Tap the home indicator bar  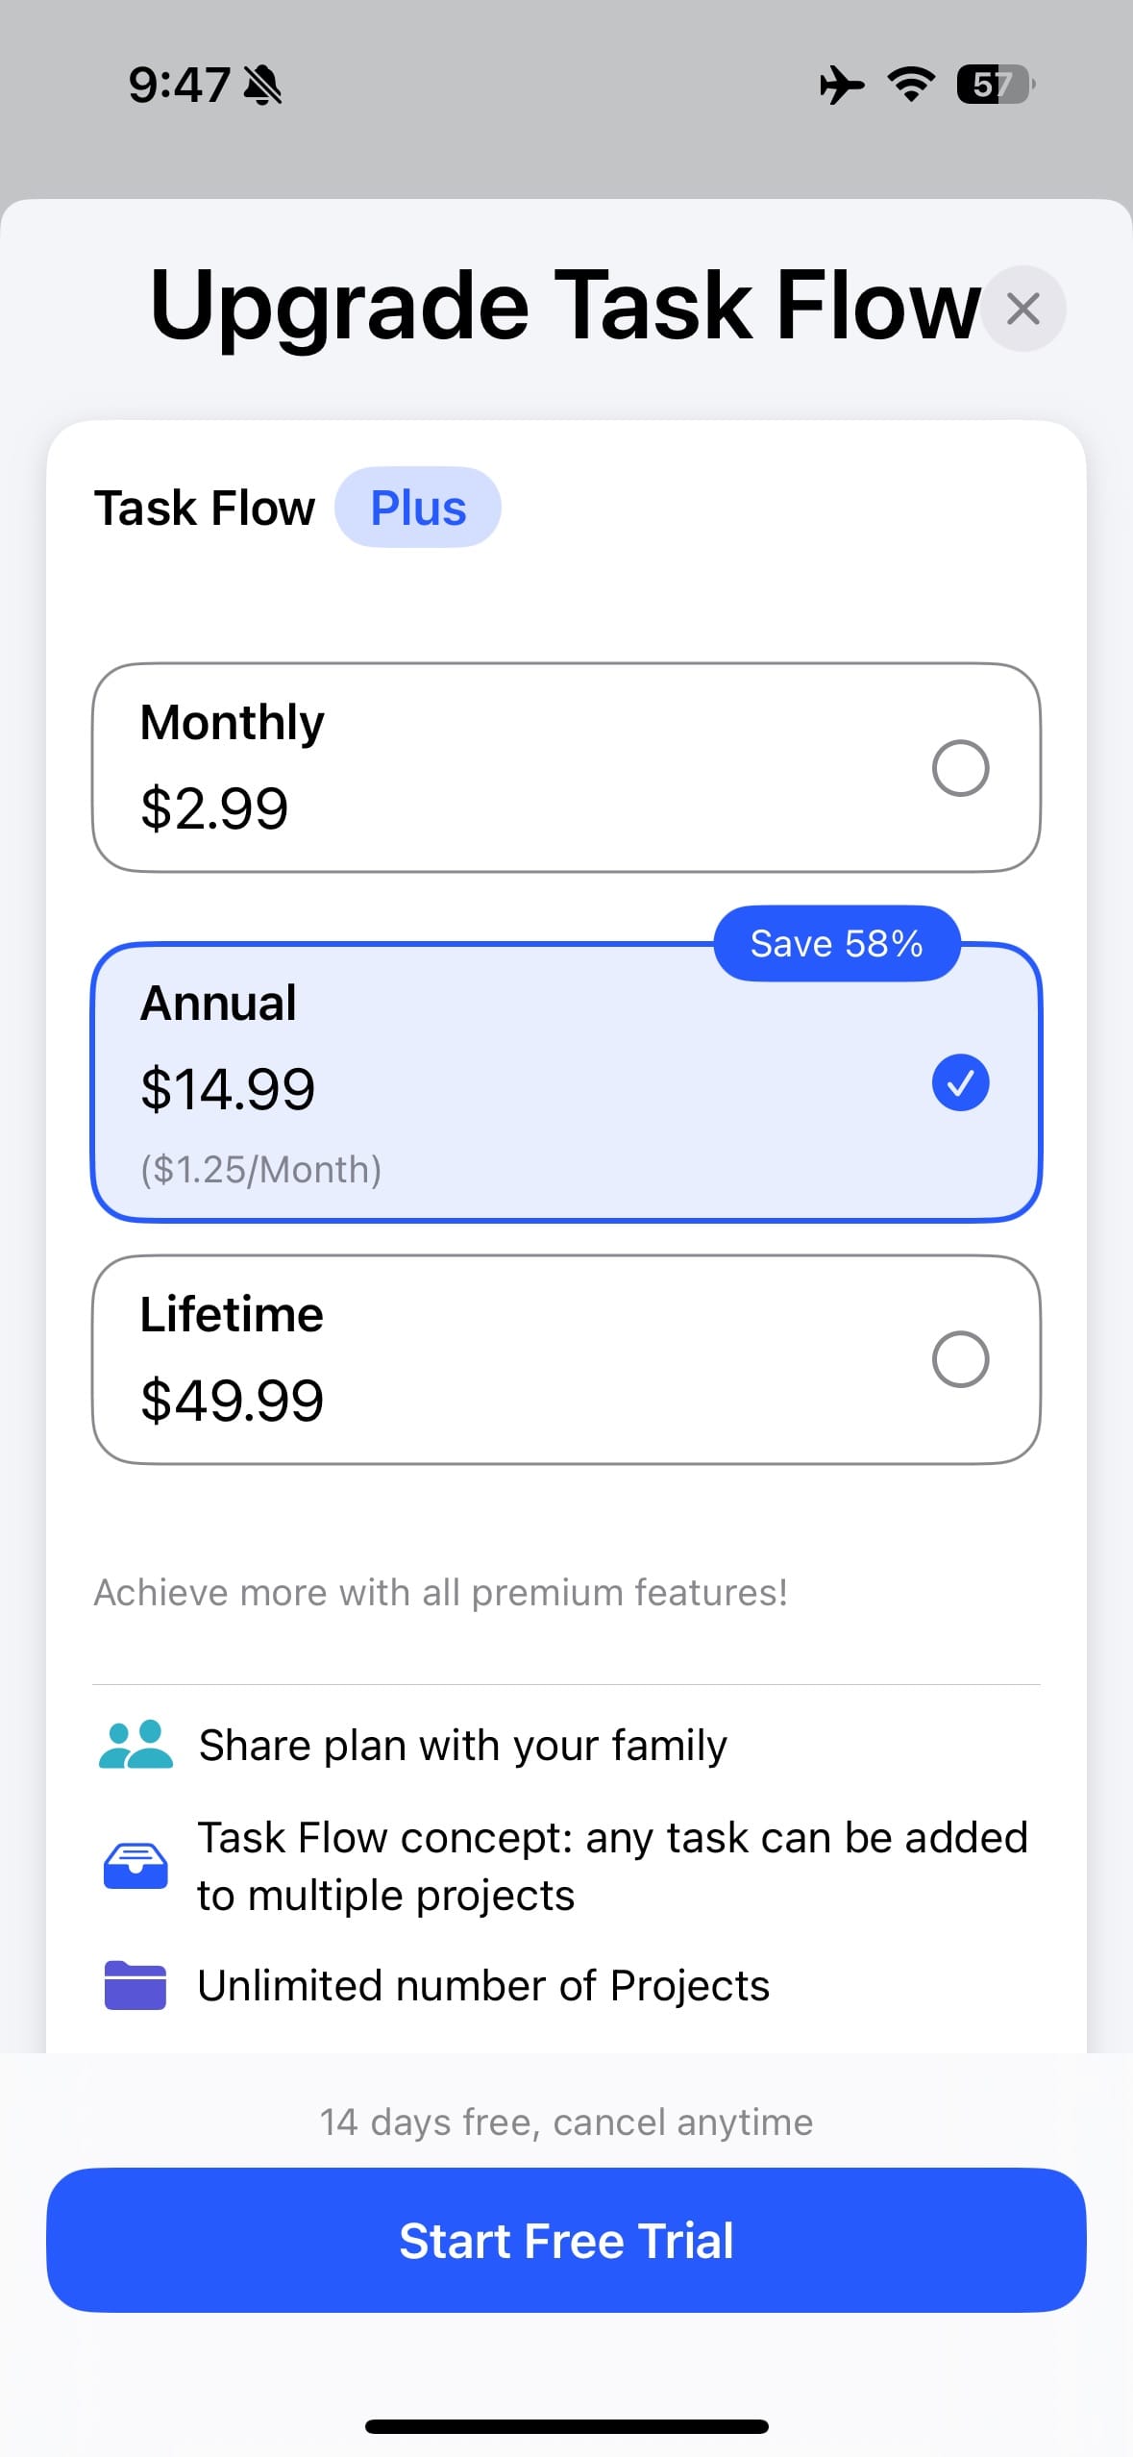click(566, 2426)
